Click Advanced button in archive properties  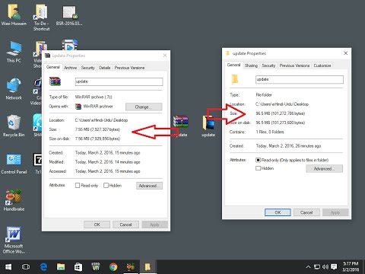(x=149, y=186)
